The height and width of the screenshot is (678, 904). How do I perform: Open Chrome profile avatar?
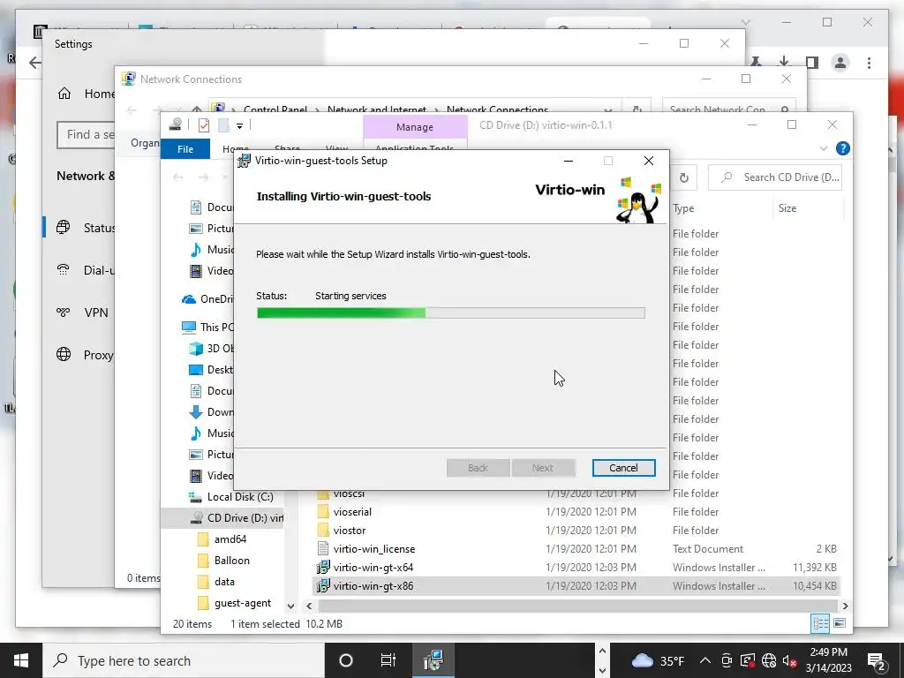pos(840,63)
